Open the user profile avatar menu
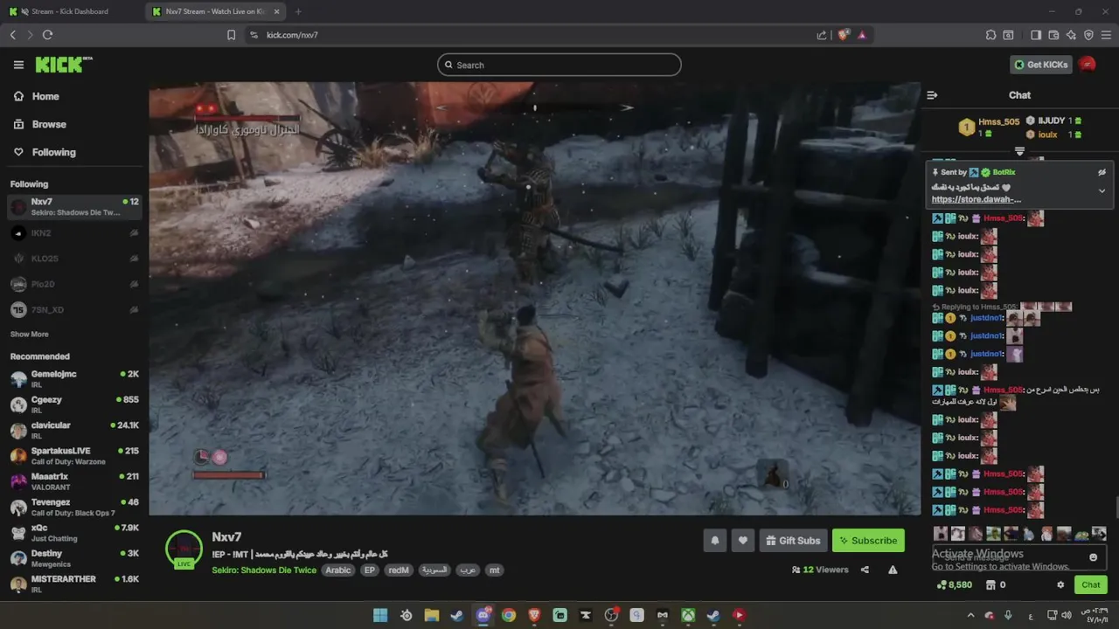 point(1088,65)
